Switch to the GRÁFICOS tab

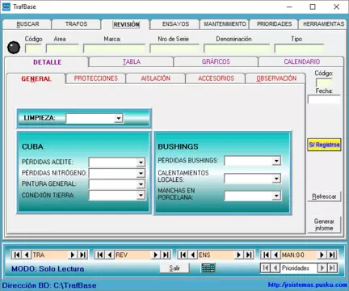[x=216, y=61]
